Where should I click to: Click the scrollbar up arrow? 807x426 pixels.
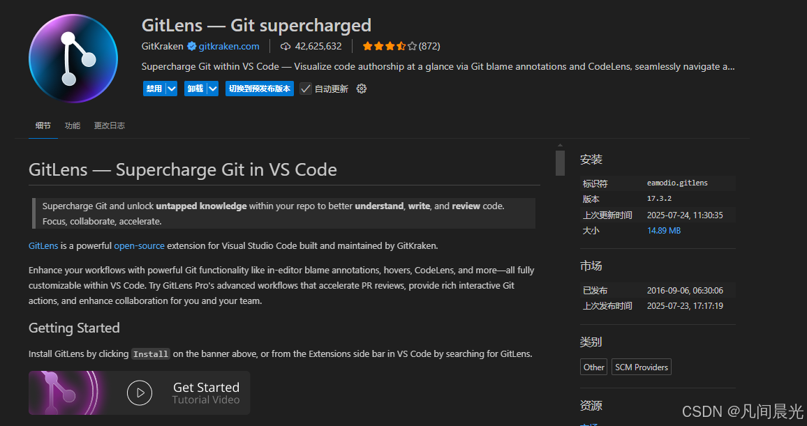click(x=560, y=146)
